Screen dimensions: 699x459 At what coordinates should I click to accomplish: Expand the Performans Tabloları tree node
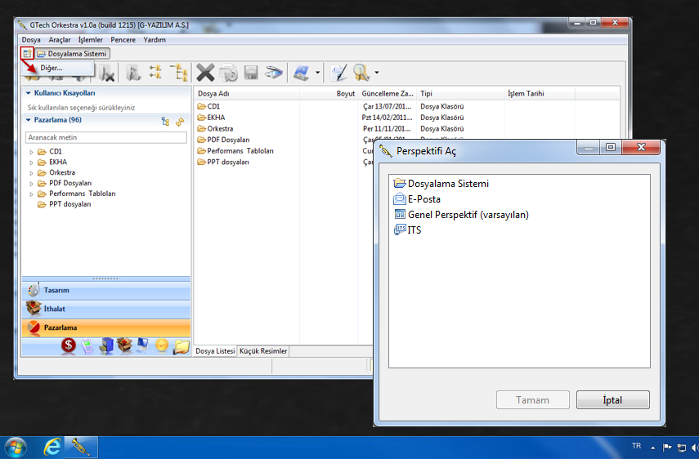[31, 194]
